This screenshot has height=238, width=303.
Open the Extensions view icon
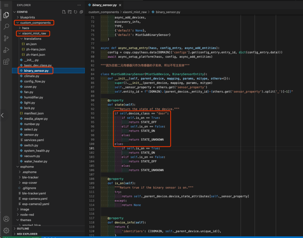coord(6,62)
